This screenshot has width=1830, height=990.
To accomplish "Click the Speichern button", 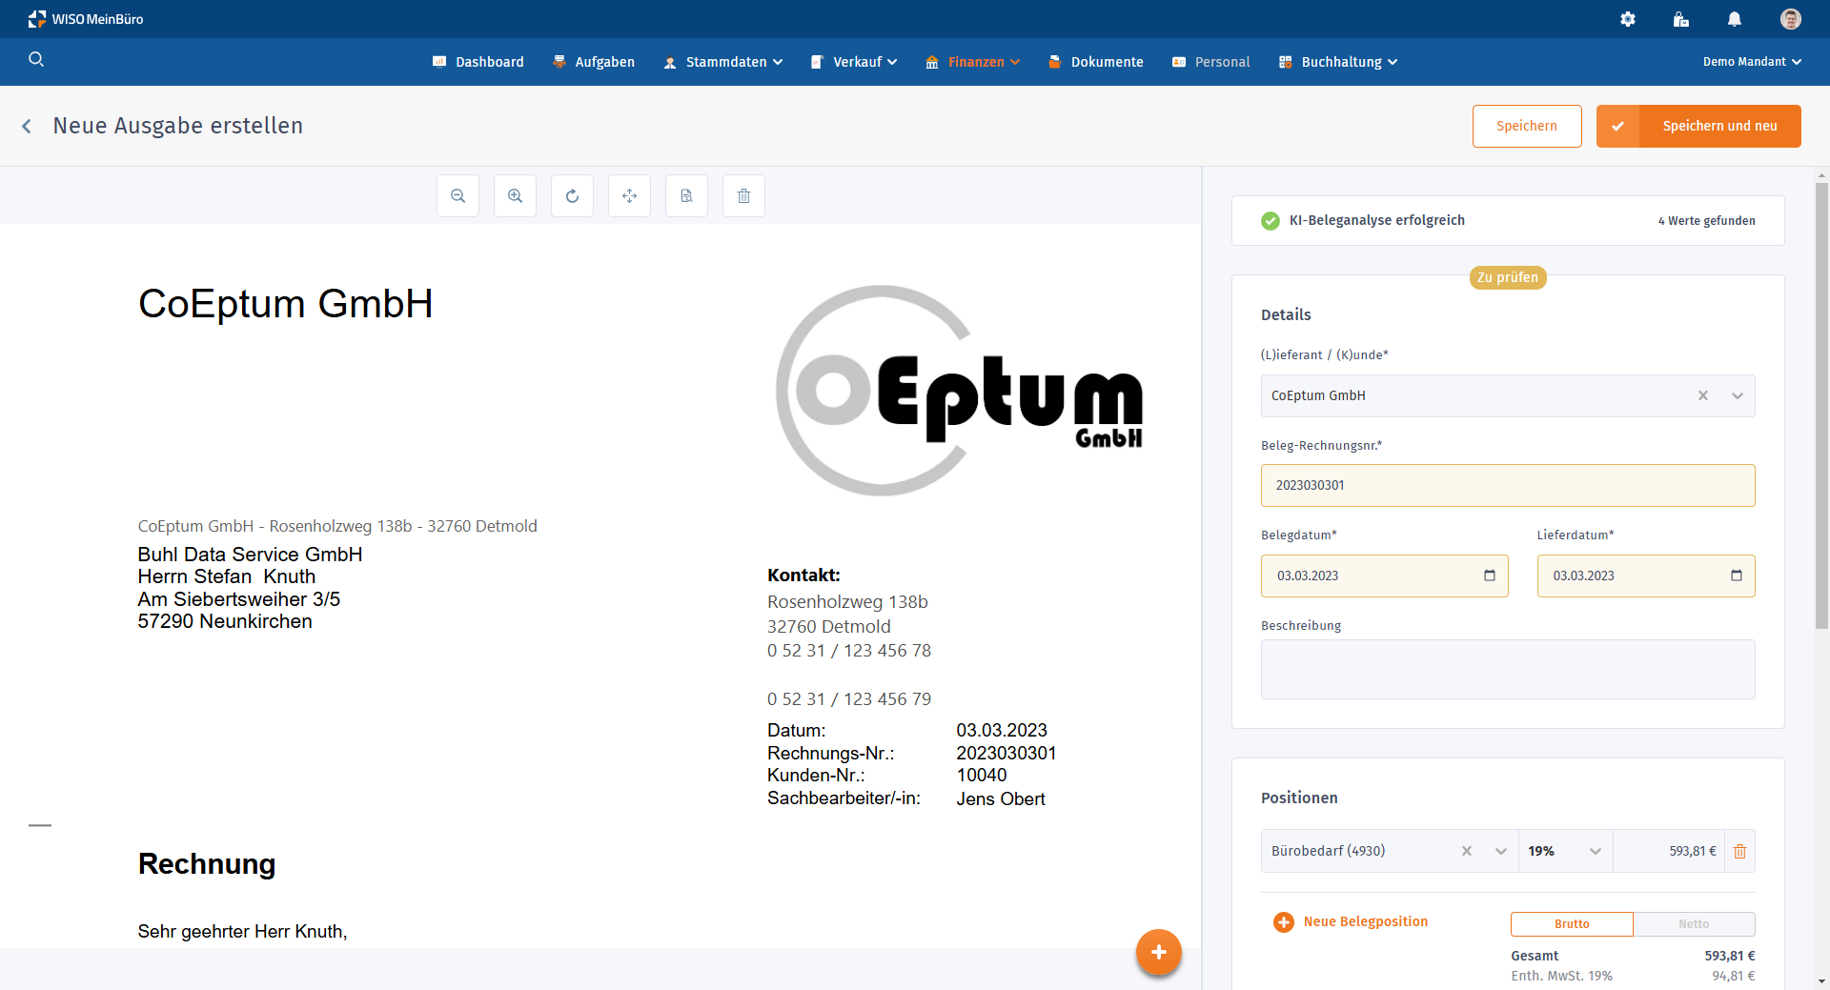I will tap(1527, 126).
